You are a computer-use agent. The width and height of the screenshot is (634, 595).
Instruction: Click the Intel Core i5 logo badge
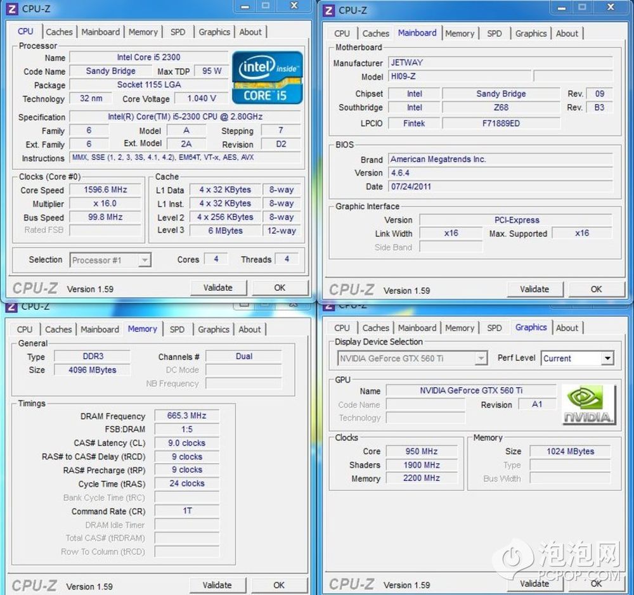point(267,77)
